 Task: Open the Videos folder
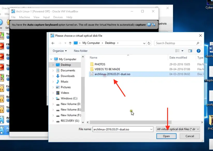coord(65,93)
